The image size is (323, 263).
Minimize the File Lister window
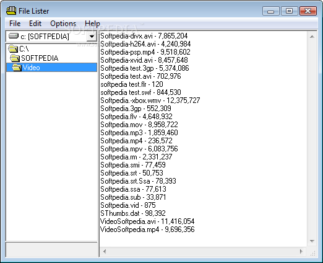271,11
